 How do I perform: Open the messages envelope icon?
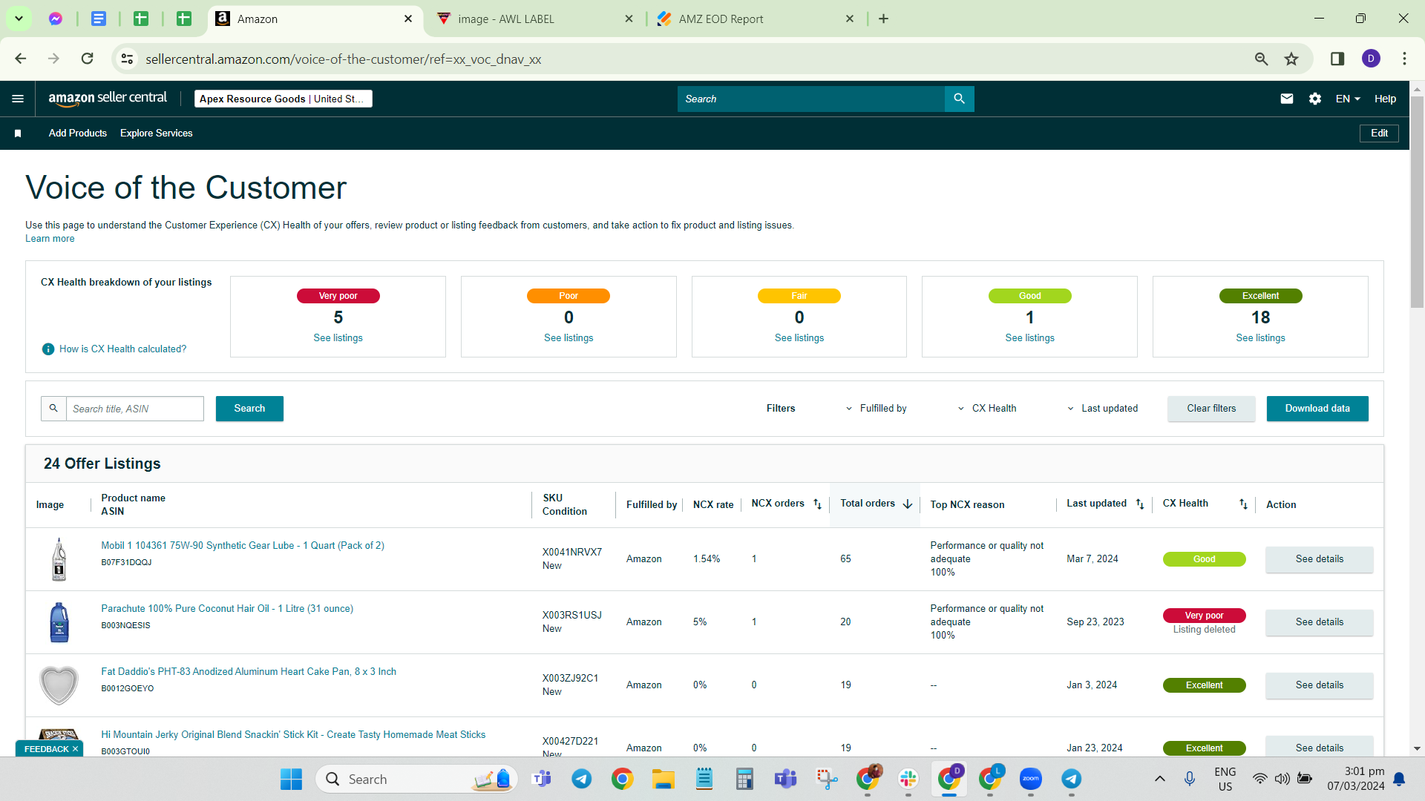coord(1287,99)
